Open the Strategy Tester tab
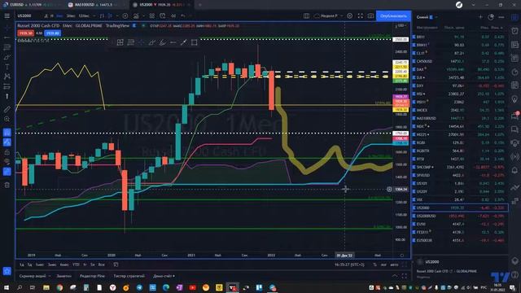Image resolution: width=521 pixels, height=293 pixels. coord(129,276)
